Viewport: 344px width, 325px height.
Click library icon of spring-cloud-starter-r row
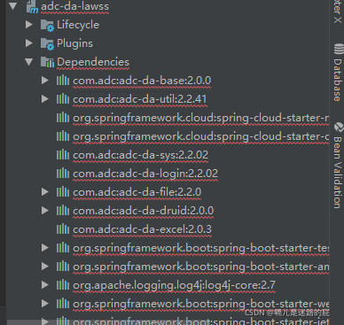63,118
